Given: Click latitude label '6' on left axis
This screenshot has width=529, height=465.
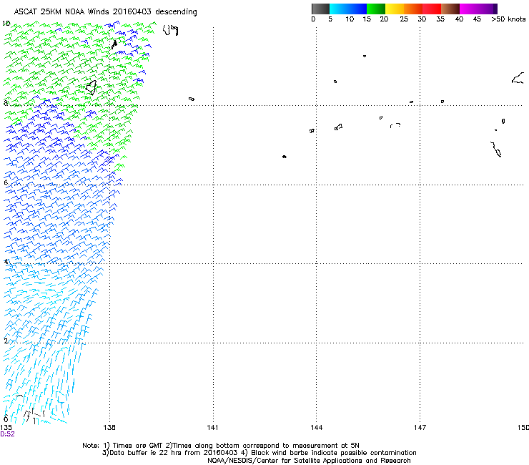Looking at the screenshot, I should tap(6, 182).
